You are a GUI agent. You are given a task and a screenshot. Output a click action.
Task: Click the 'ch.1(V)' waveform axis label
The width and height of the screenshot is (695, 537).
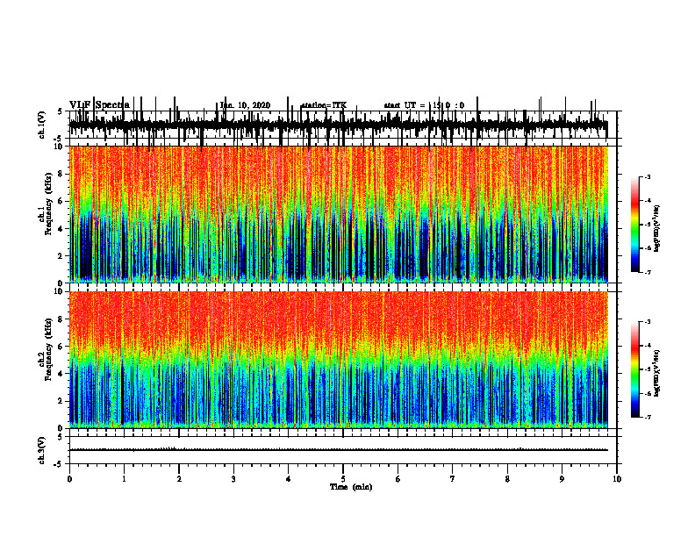[x=42, y=125]
